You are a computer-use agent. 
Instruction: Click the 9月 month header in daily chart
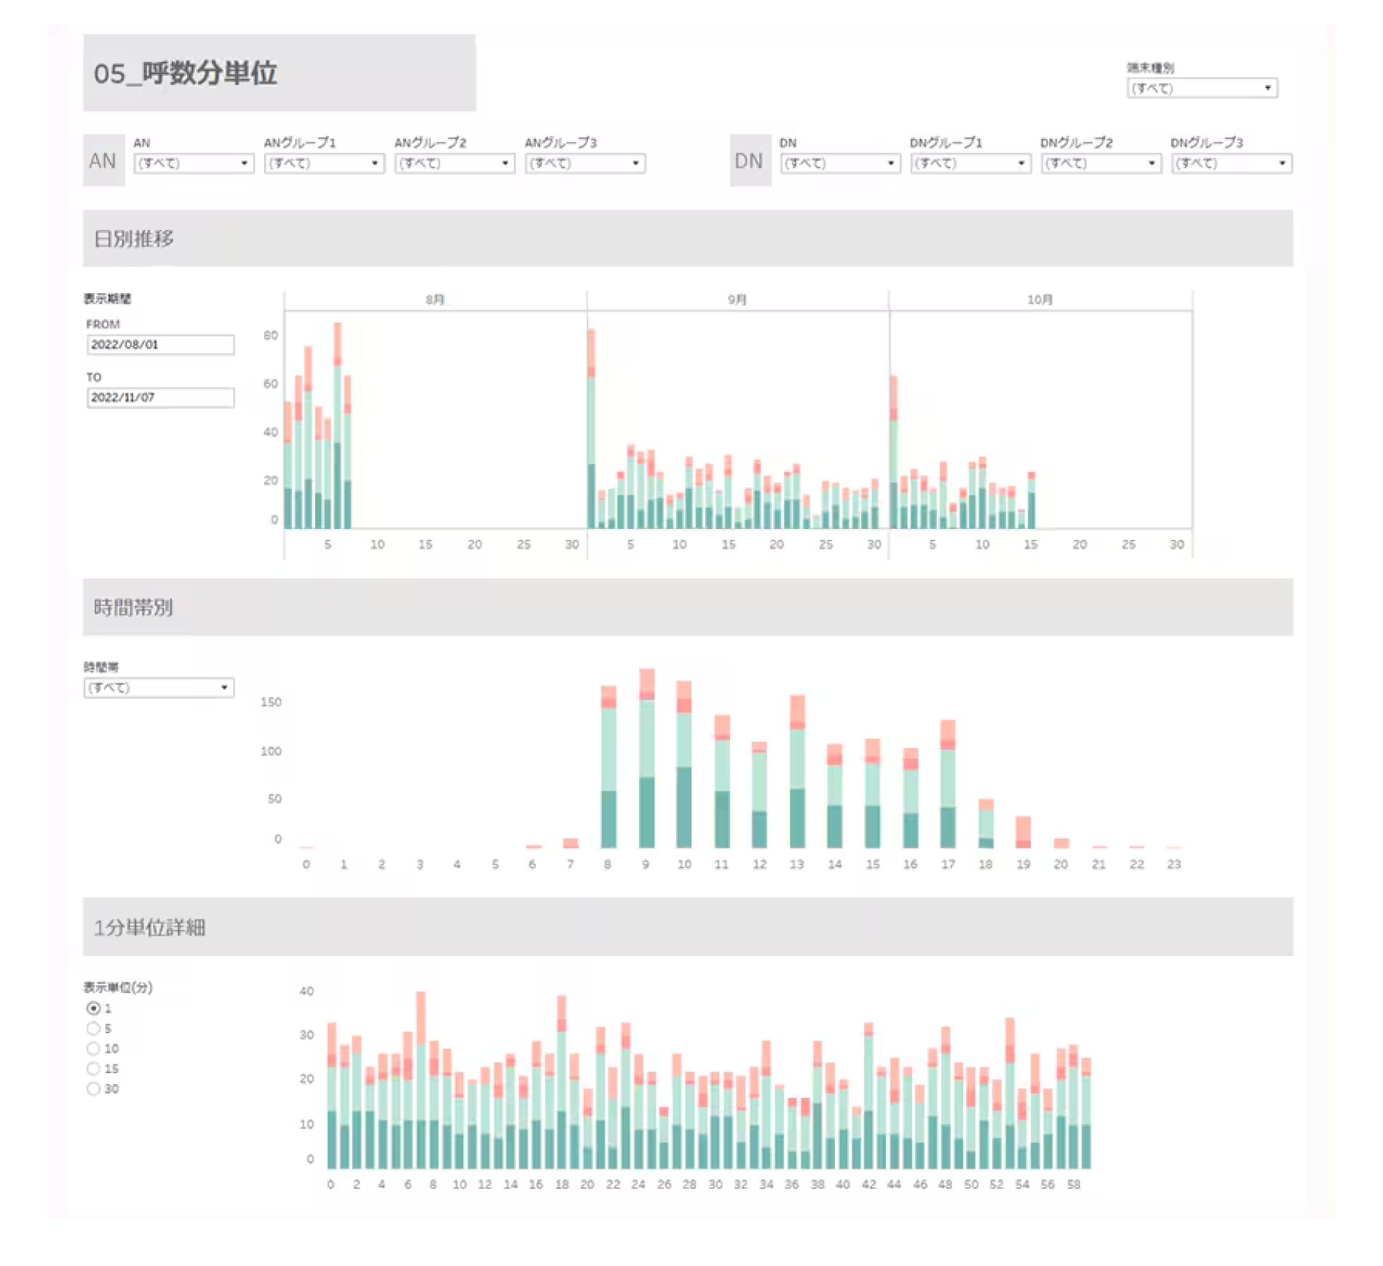[737, 300]
